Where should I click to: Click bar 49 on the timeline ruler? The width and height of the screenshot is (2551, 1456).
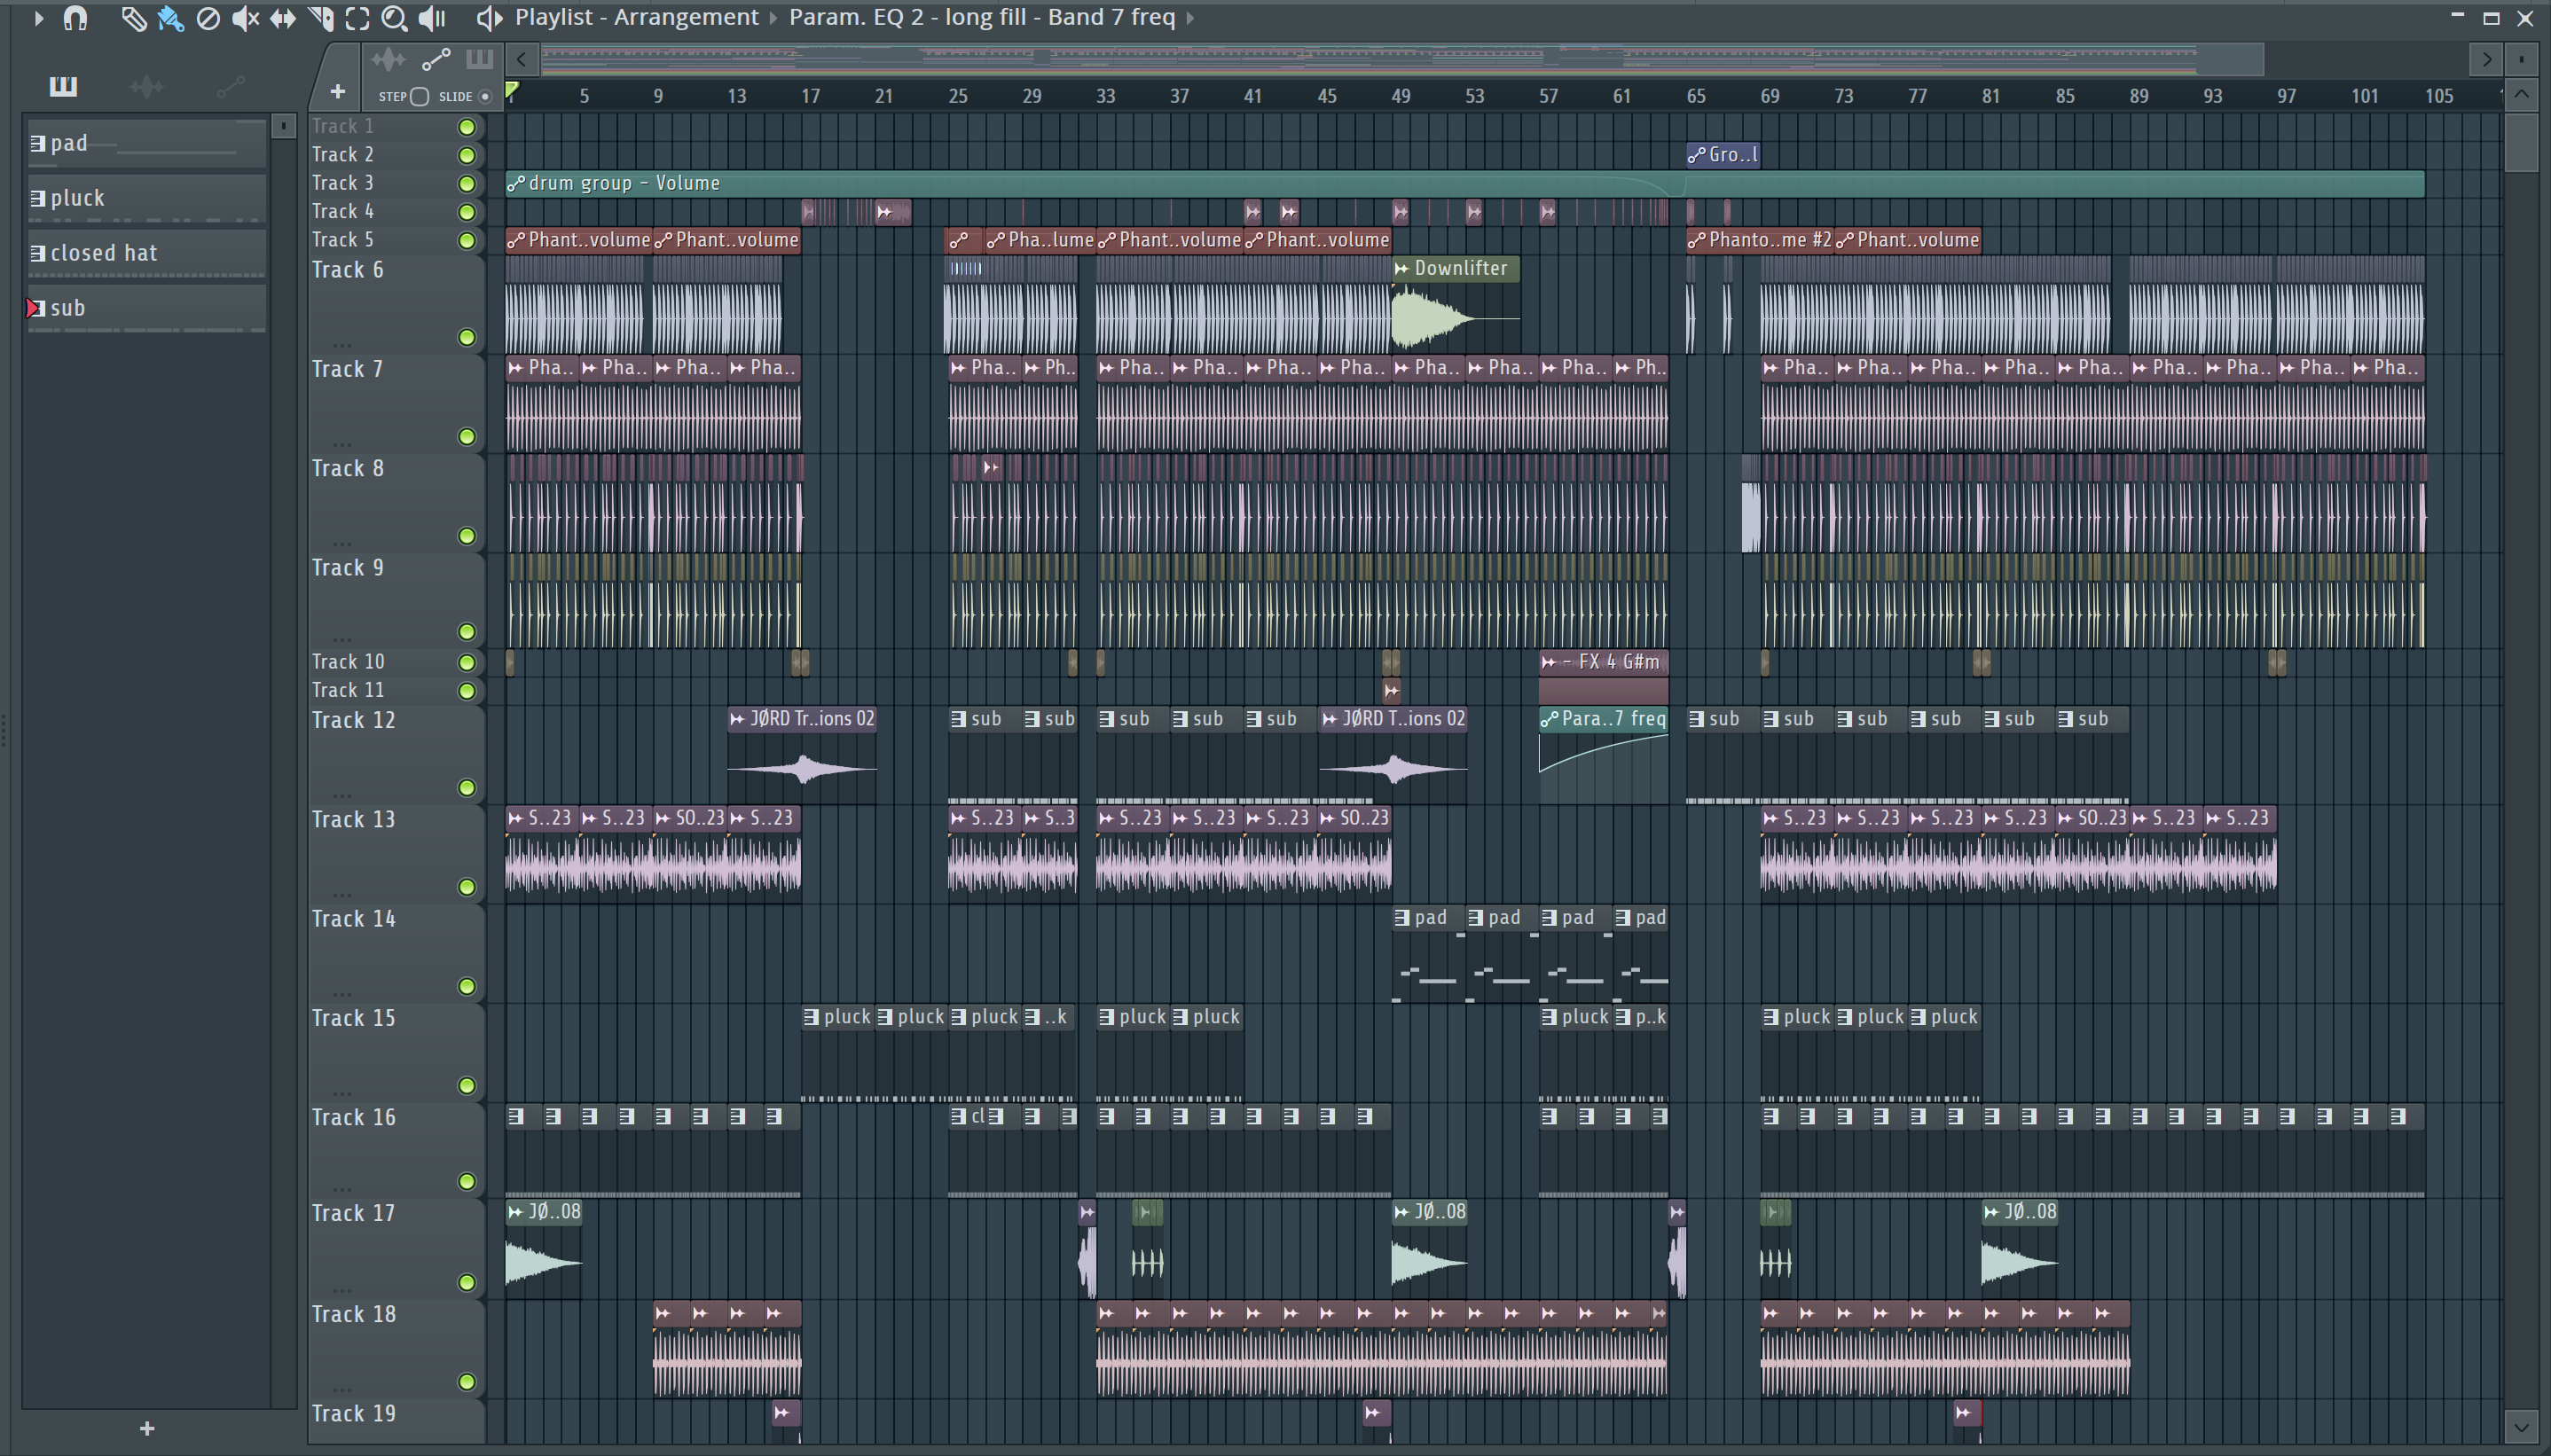(x=1400, y=96)
